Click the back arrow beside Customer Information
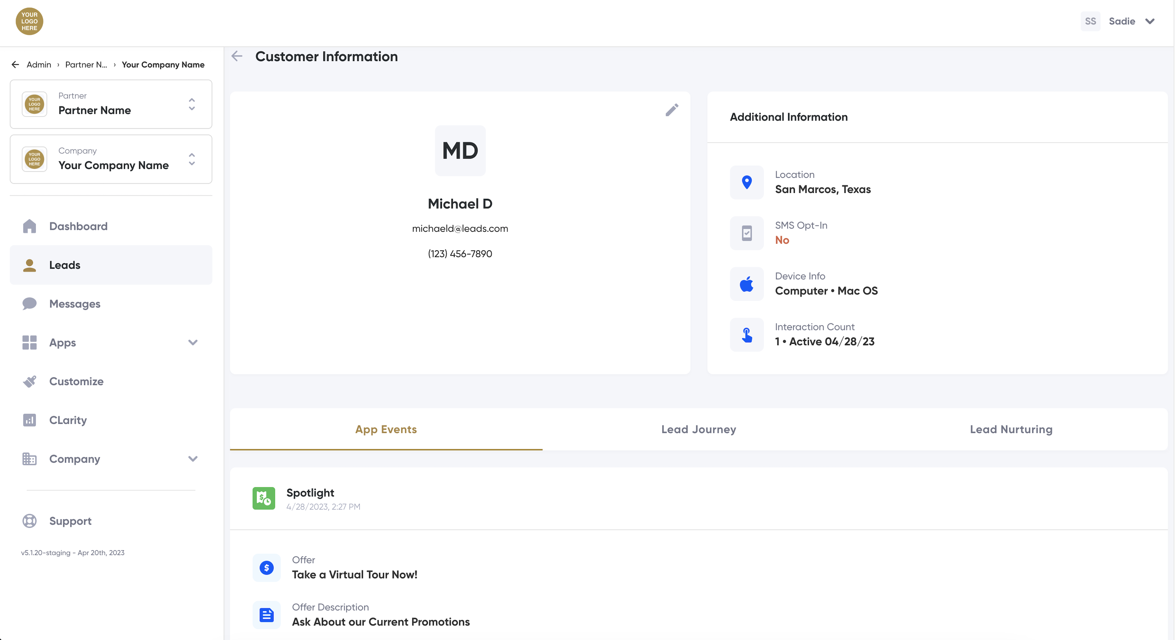 pyautogui.click(x=237, y=56)
